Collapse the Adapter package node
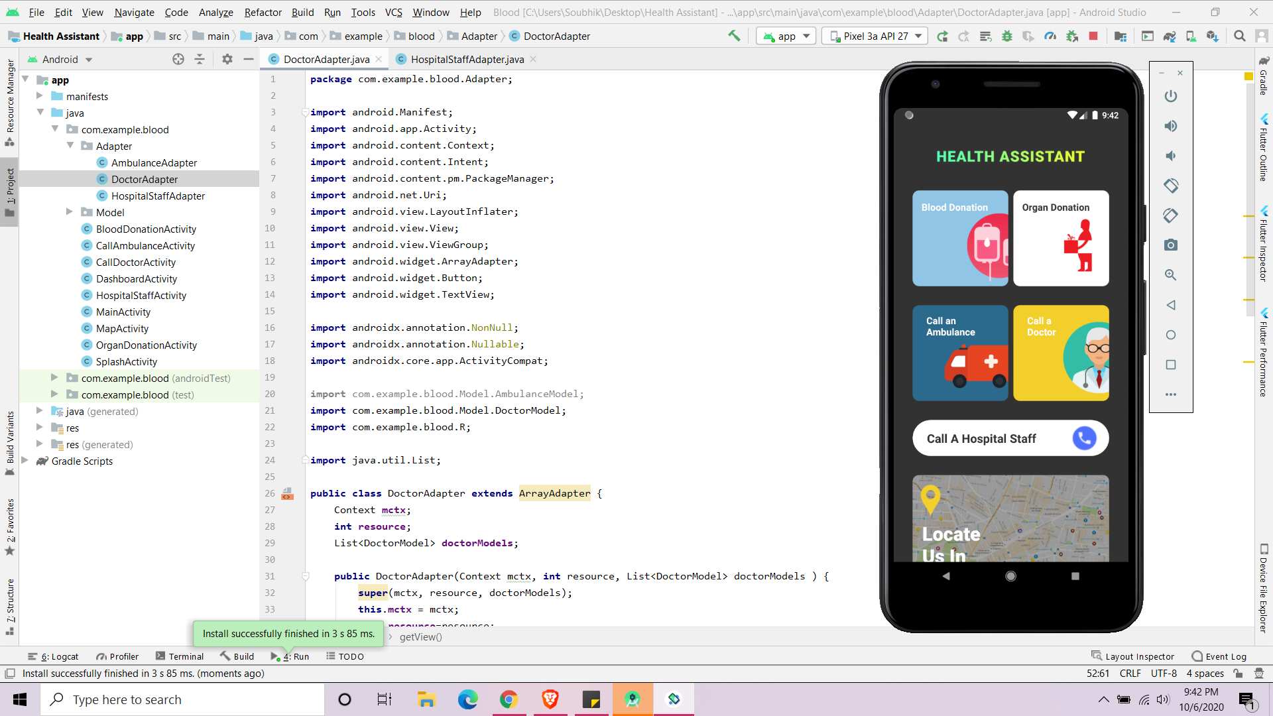The height and width of the screenshot is (716, 1273). (70, 146)
